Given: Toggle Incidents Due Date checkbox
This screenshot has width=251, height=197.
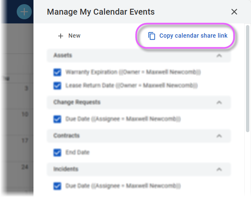Looking at the screenshot, I should (x=57, y=186).
